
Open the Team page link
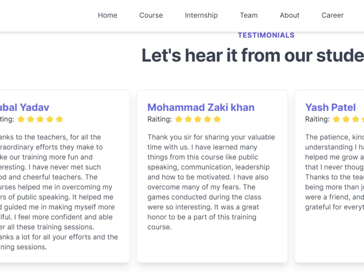coord(249,15)
